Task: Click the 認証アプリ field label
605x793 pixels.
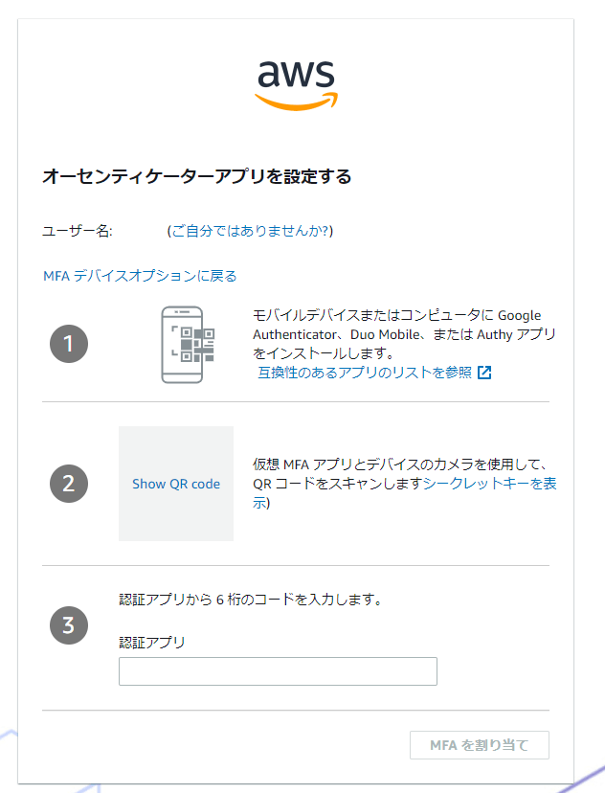Action: point(152,643)
